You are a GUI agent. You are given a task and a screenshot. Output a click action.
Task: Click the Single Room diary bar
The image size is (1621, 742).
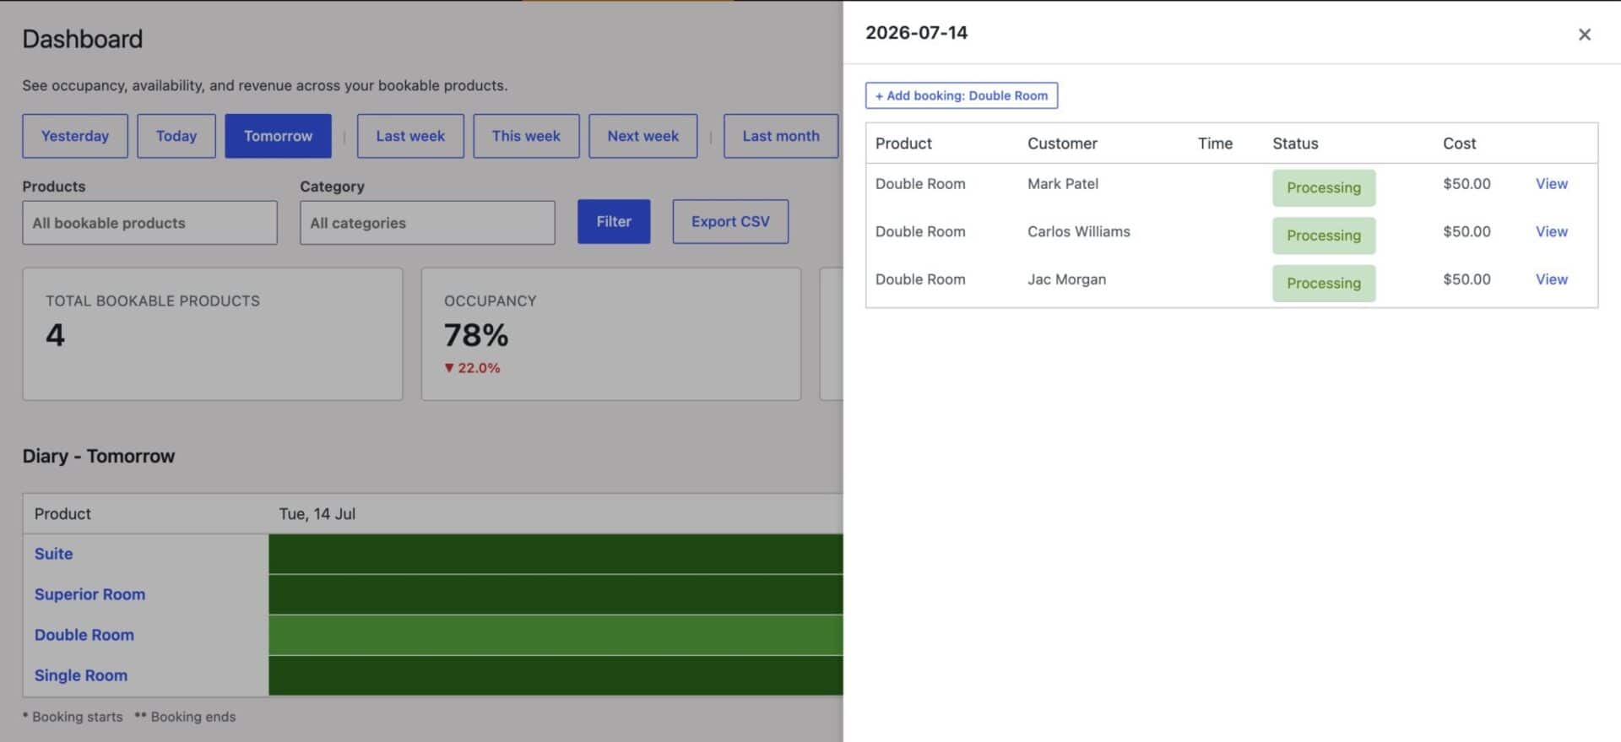point(556,675)
